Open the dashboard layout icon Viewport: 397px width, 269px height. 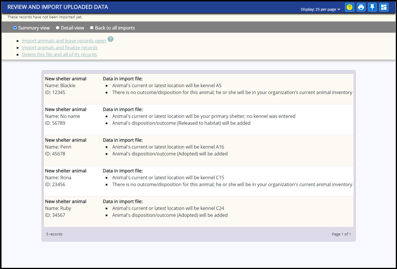pyautogui.click(x=384, y=7)
